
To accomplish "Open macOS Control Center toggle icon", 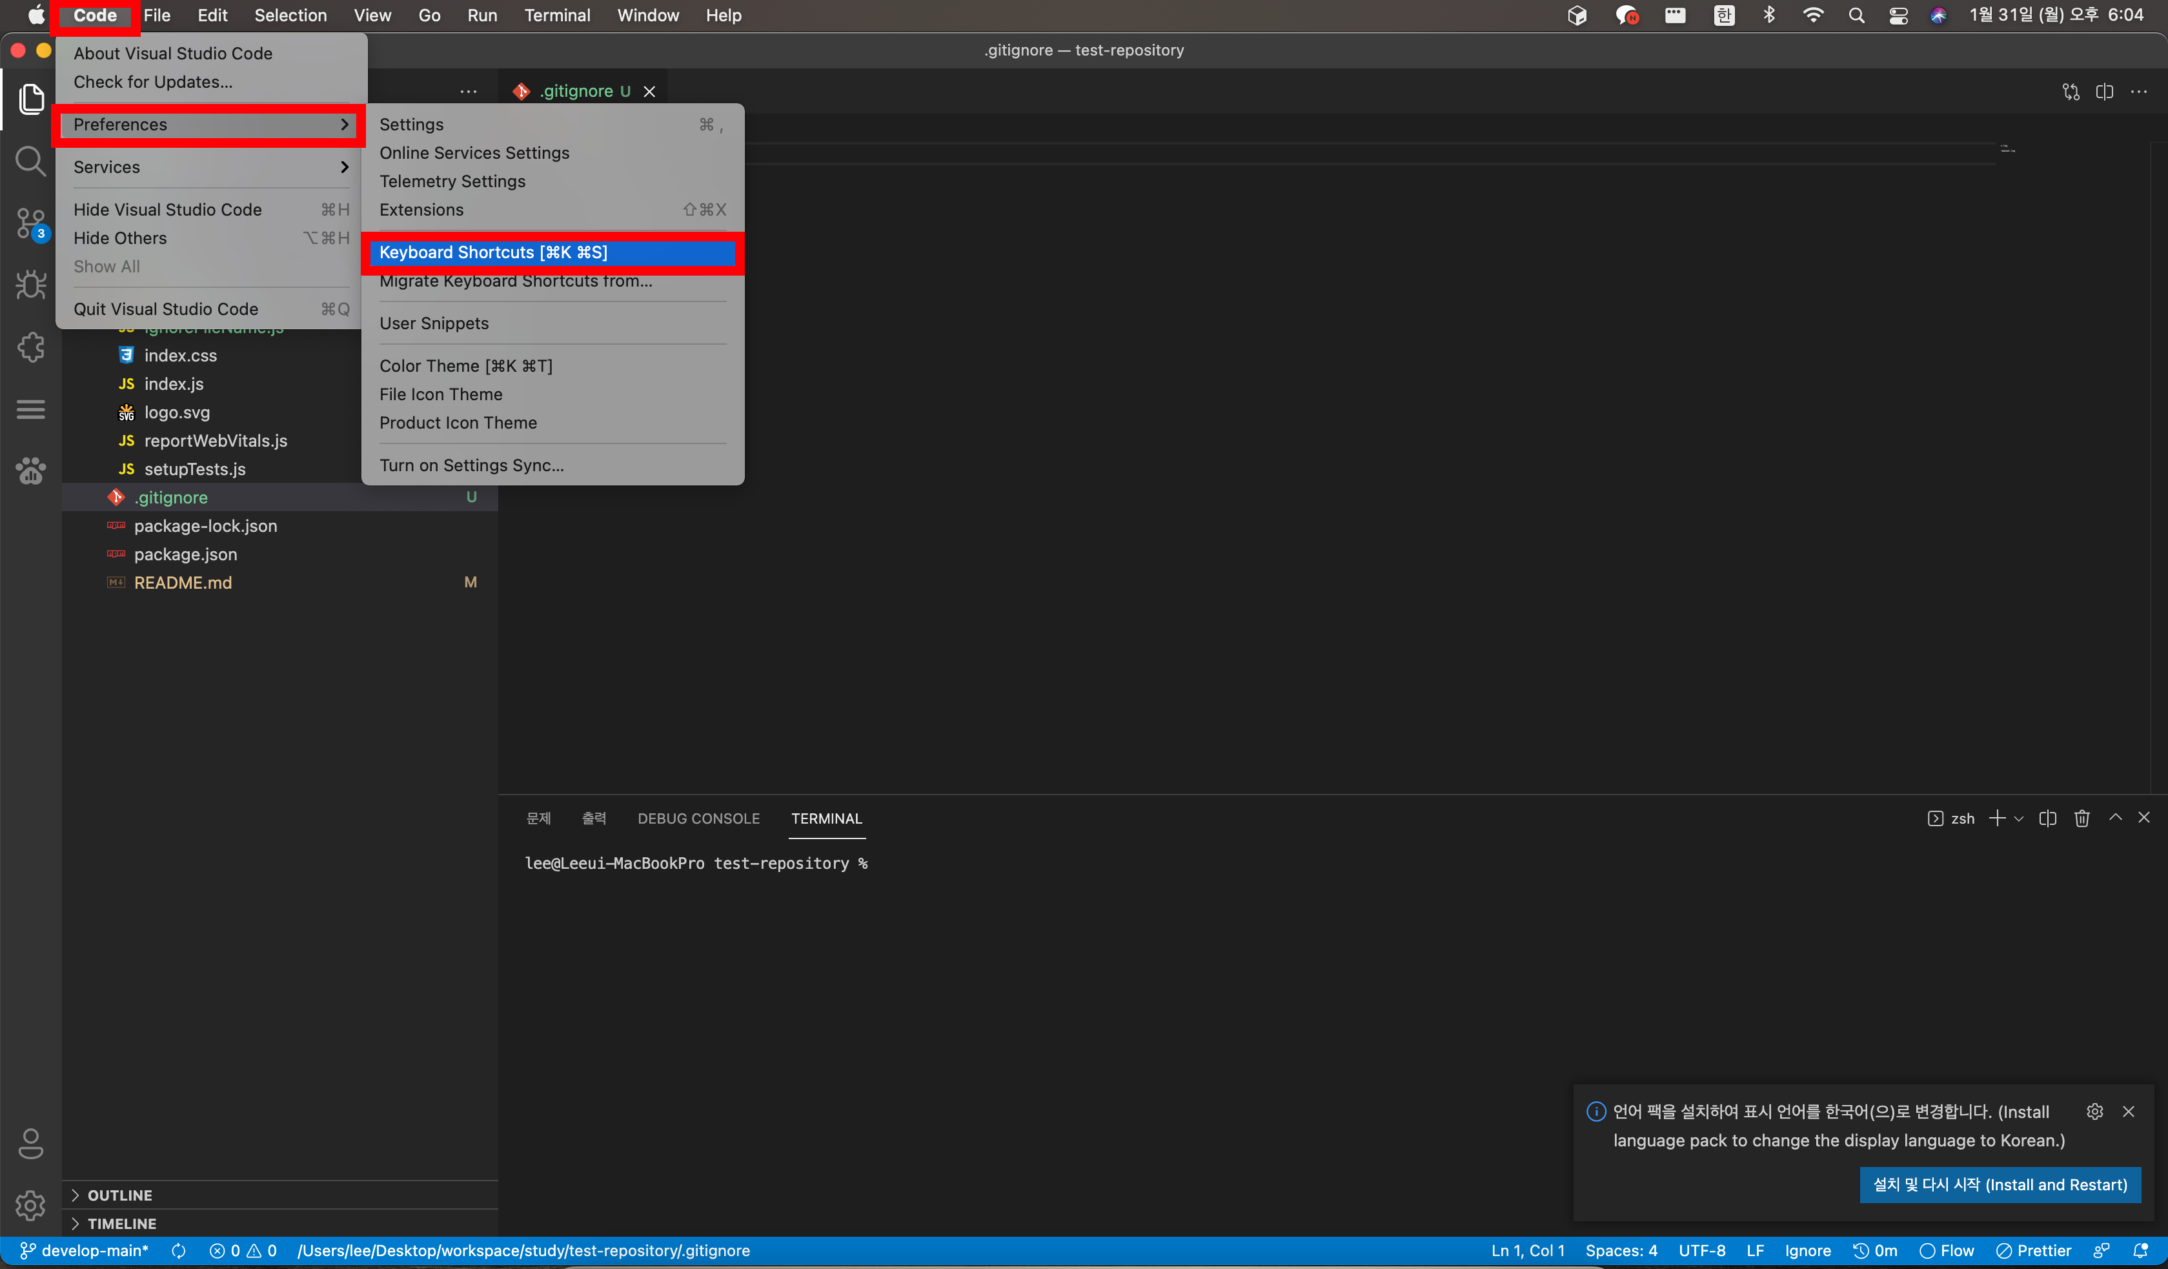I will click(x=1898, y=15).
